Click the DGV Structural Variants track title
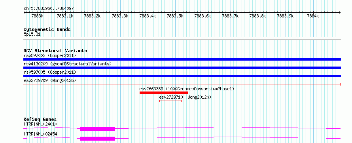This screenshot has height=143, width=352. click(55, 51)
